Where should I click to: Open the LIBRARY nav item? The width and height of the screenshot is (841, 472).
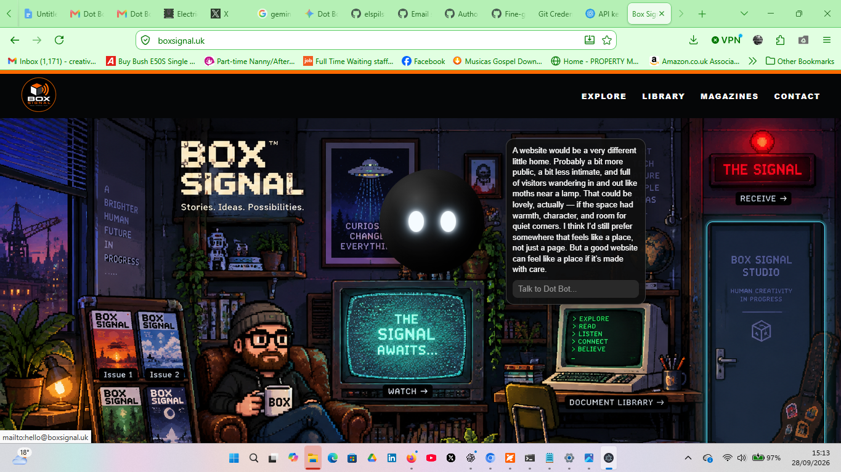(663, 96)
